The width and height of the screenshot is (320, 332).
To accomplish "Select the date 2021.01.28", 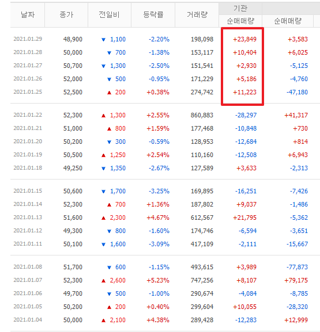I will tap(28, 52).
